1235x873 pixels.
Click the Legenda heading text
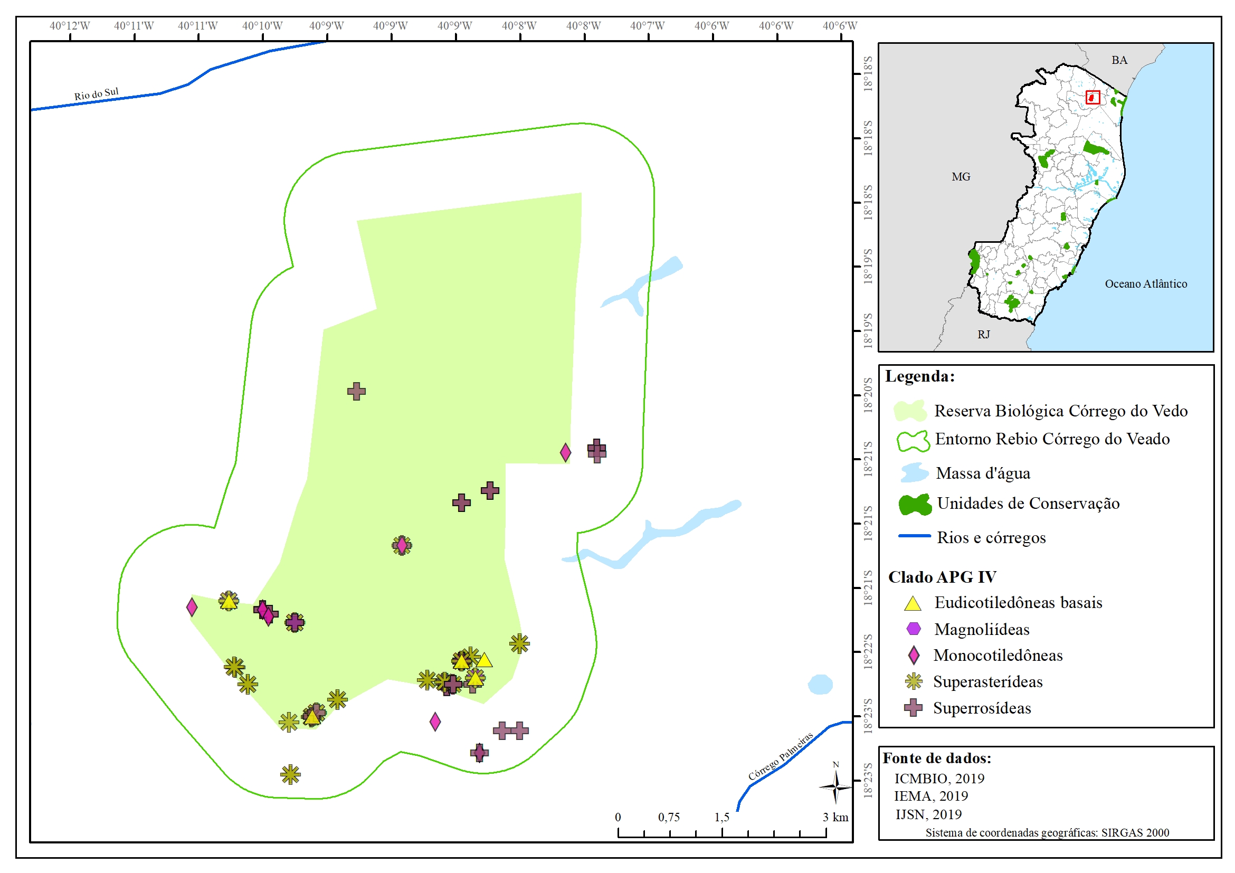click(920, 376)
